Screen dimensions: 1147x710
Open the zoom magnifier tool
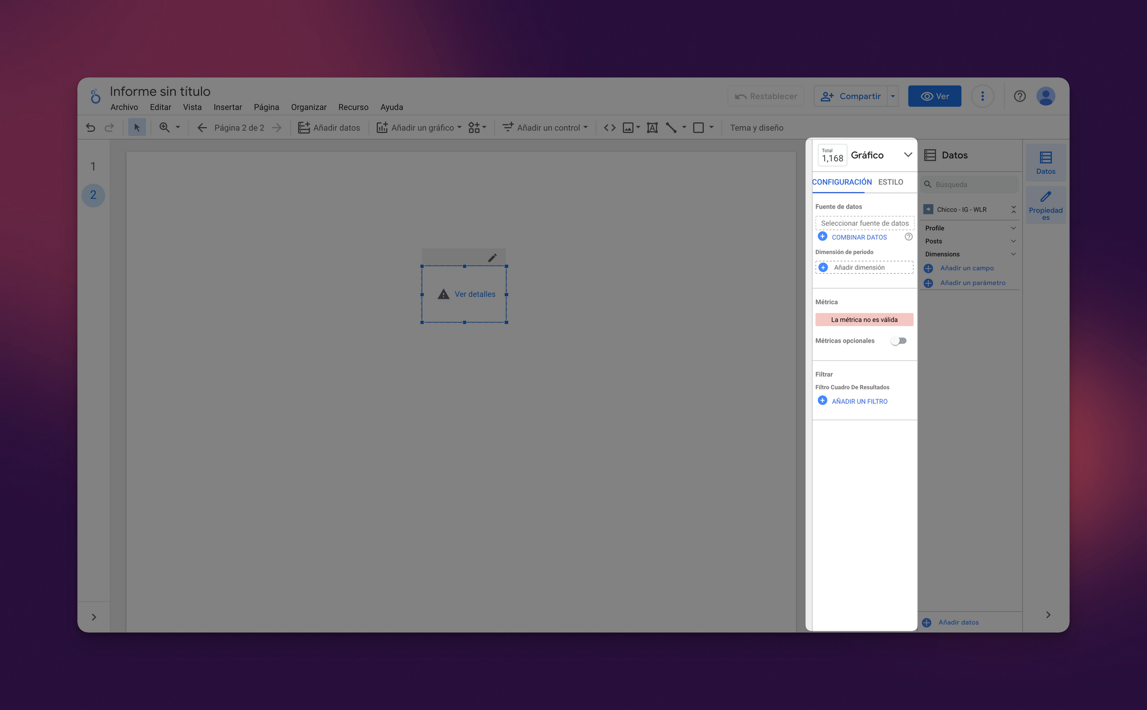coord(165,128)
